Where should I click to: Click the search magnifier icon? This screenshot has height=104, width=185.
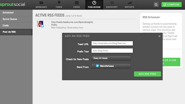click(156, 5)
